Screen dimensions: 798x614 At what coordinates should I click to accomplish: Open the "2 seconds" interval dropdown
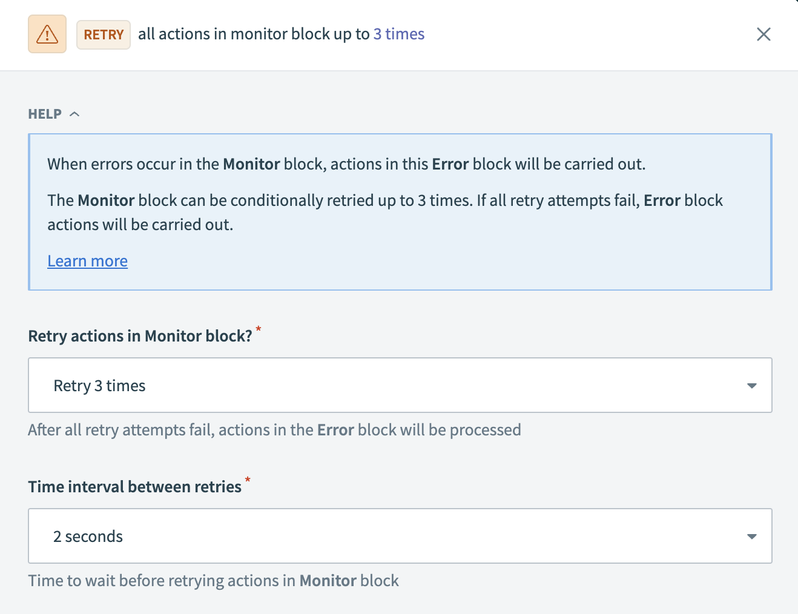point(387,536)
